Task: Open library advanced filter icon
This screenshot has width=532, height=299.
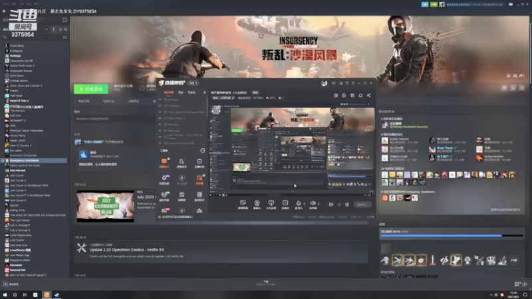Action: [x=65, y=37]
